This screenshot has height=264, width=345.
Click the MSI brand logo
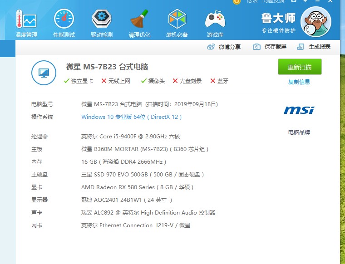[299, 110]
